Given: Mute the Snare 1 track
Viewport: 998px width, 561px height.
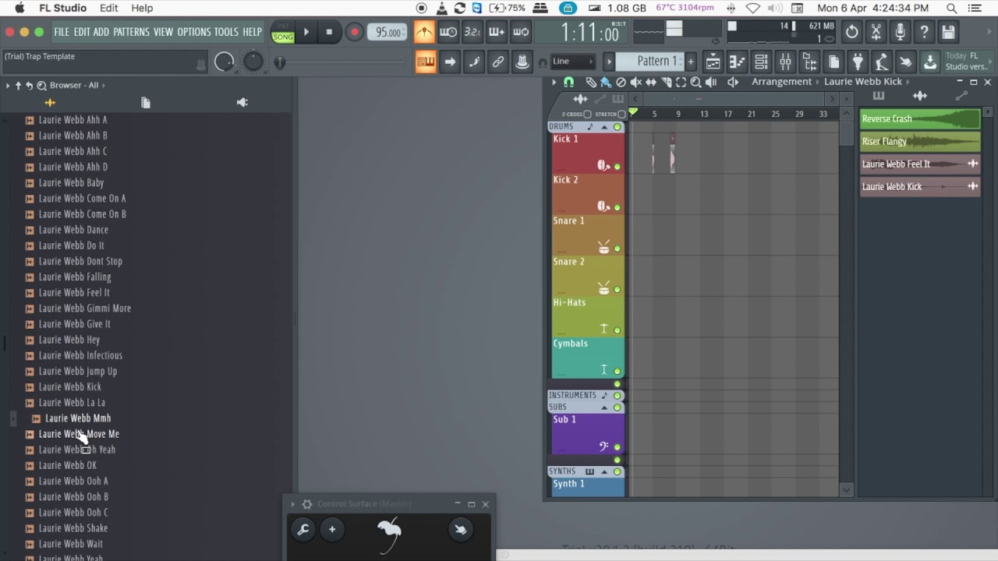Looking at the screenshot, I should pyautogui.click(x=618, y=249).
